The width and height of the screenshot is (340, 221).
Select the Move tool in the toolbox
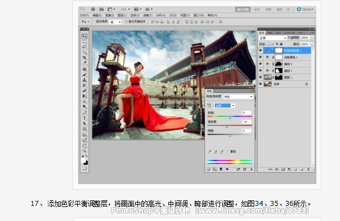point(84,36)
